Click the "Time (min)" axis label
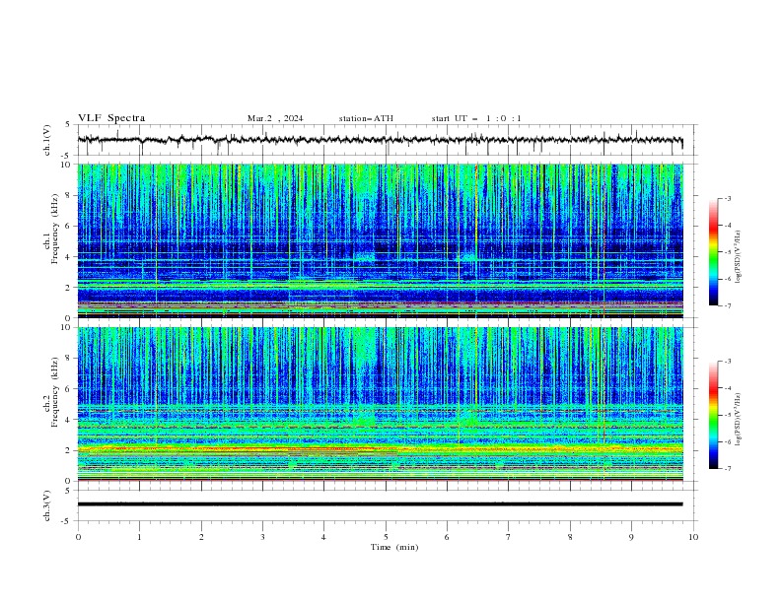Viewport: 781px width, 603px height. 394,547
